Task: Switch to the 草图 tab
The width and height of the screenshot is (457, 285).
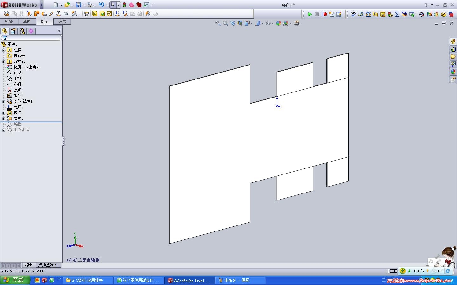Action: (27, 22)
